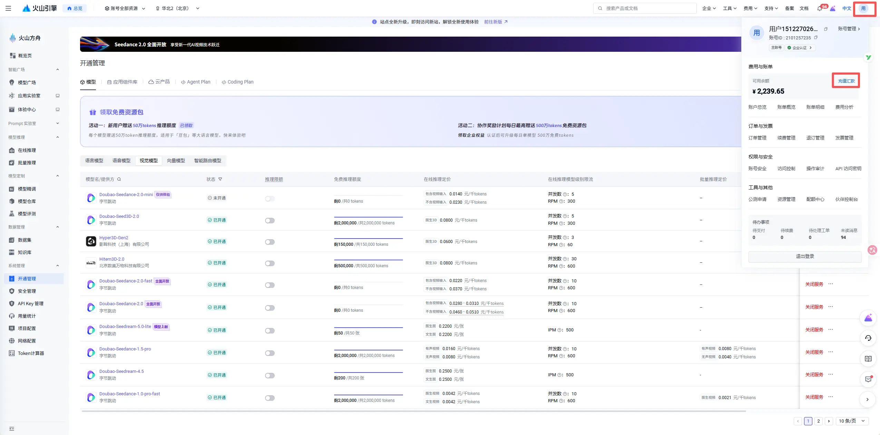Screen dimensions: 880x435
Task: Toggle the switch for Hitem3D-2.0
Action: [x=270, y=263]
